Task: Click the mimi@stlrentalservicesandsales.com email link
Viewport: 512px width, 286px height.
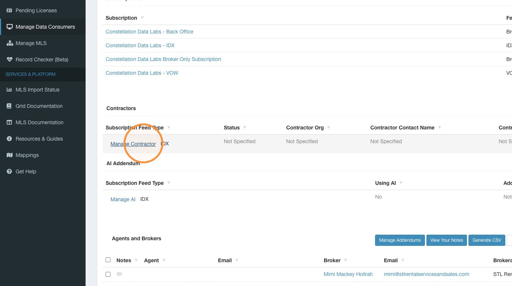Action: tap(426, 274)
